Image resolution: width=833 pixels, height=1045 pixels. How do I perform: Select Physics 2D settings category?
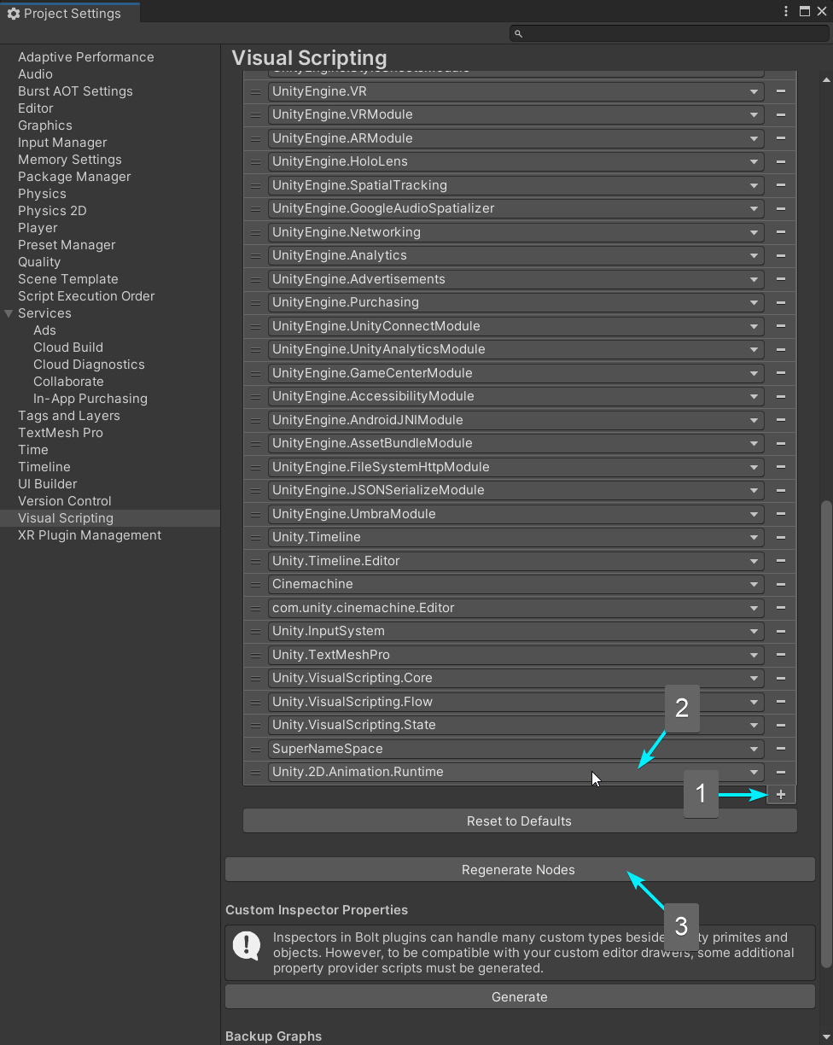pyautogui.click(x=52, y=211)
